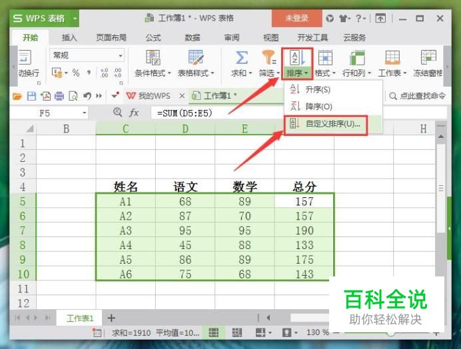Screen dimensions: 461x349
Task: Decrease decimal places
Action: click(x=117, y=73)
